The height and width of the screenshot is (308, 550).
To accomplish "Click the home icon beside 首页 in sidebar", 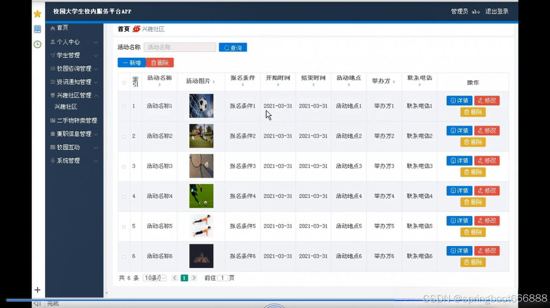I will 53,28.
